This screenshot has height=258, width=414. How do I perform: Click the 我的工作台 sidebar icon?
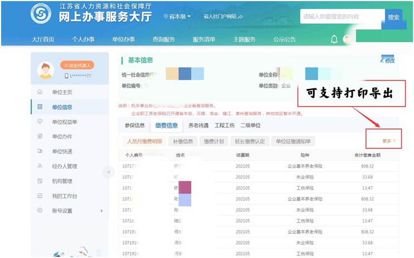(40, 196)
